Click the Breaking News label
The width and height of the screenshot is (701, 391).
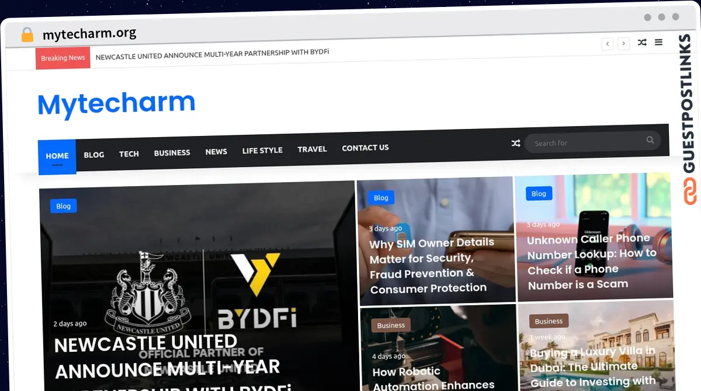click(63, 58)
